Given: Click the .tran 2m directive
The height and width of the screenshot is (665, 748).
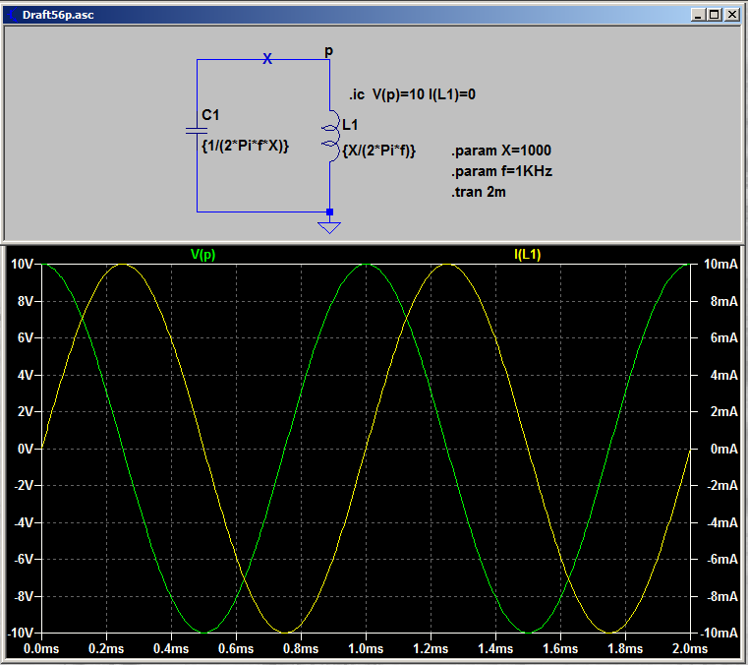Looking at the screenshot, I should tap(479, 192).
